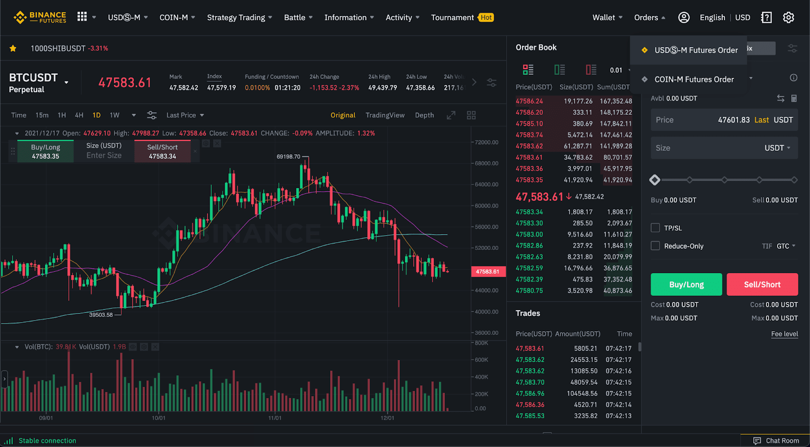This screenshot has height=447, width=810.
Task: Open the COIN-M dropdown menu
Action: point(177,18)
